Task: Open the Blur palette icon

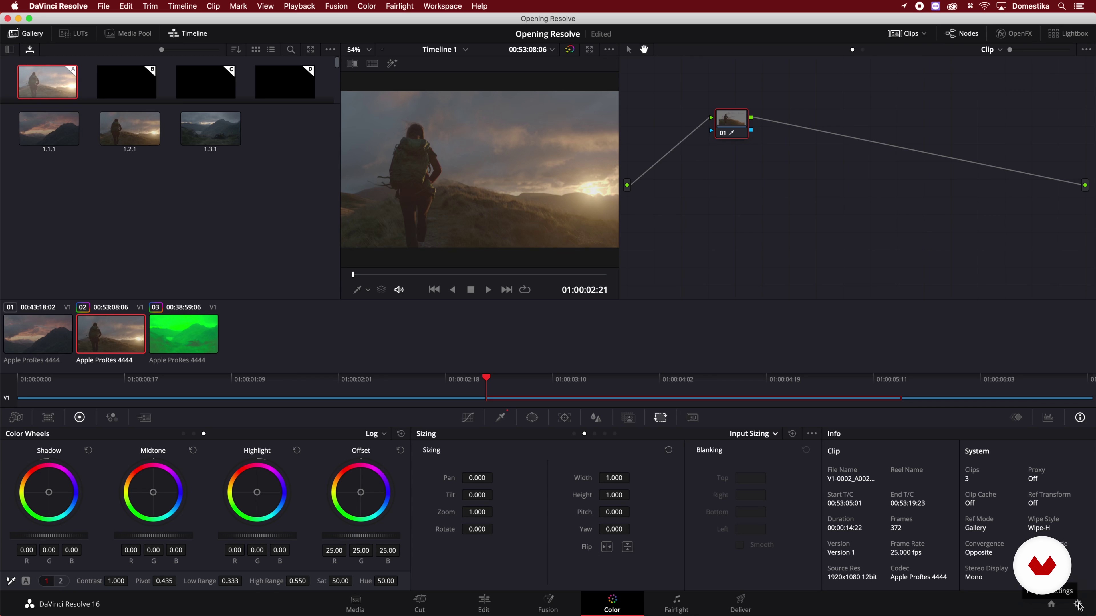Action: [596, 418]
